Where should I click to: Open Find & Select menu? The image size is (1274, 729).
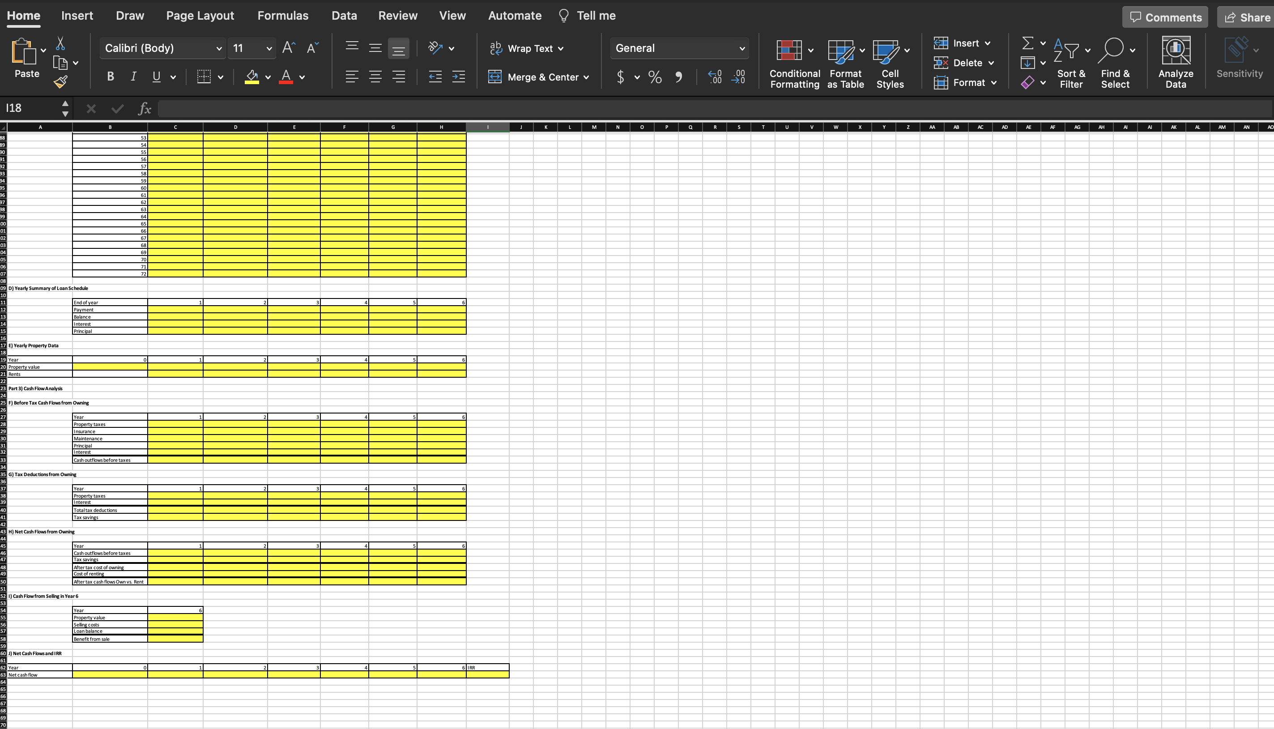pos(1115,64)
